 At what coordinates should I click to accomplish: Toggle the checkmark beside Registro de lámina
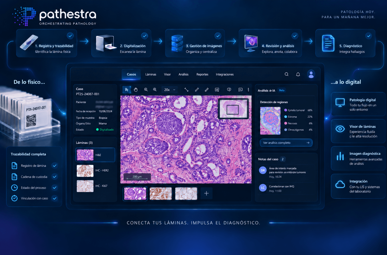pyautogui.click(x=54, y=166)
